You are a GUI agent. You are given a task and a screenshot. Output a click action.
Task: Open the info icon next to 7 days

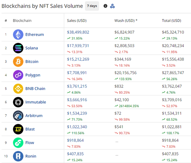pyautogui.click(x=105, y=6)
